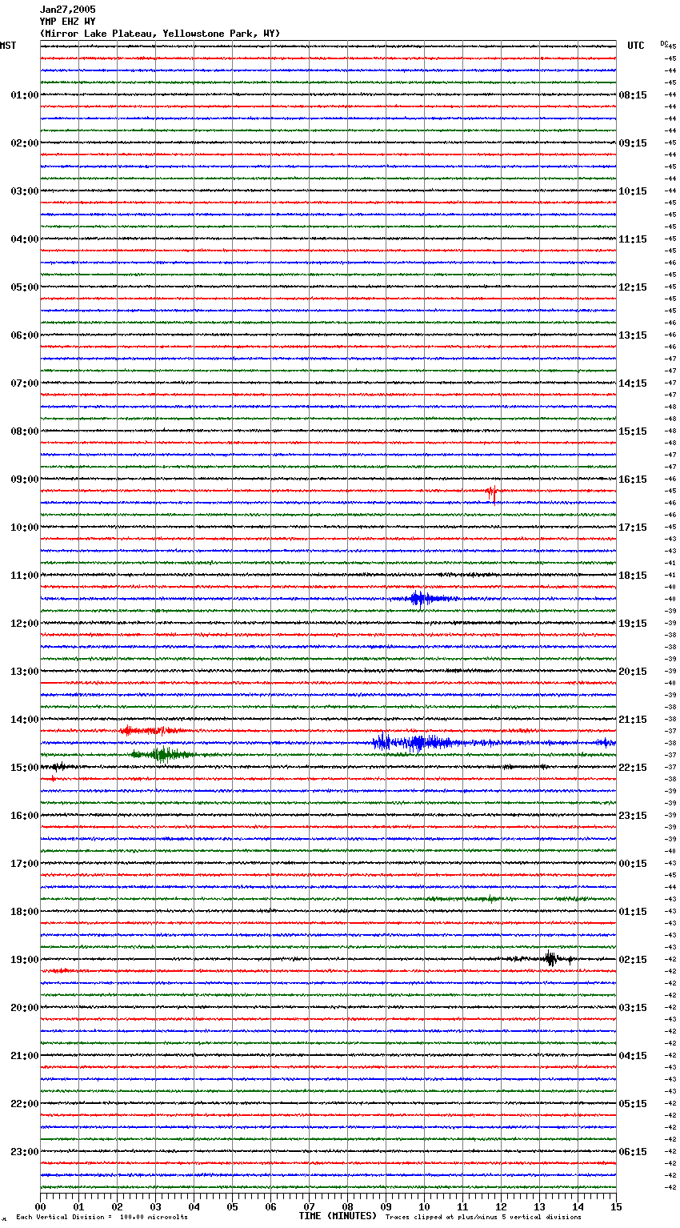Click the 19:15 UTC time label
Image resolution: width=680 pixels, height=1228 pixels.
click(x=633, y=624)
